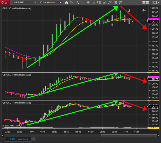Viewport: 161px width, 143px height.
Task: Open the strategy performance icon
Action: tap(115, 3)
